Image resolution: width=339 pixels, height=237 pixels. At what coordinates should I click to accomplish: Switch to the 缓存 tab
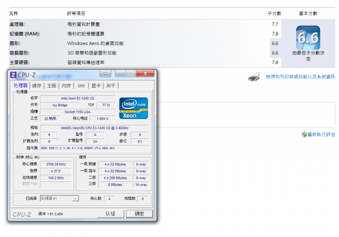37,86
